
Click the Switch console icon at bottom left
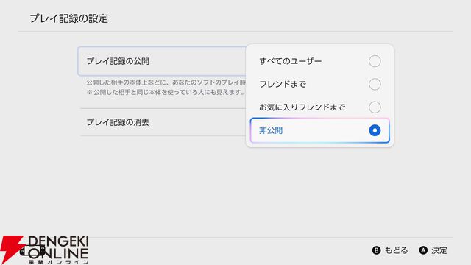tap(32, 251)
